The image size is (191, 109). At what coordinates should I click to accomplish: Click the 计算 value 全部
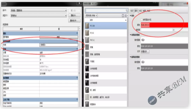(59, 52)
